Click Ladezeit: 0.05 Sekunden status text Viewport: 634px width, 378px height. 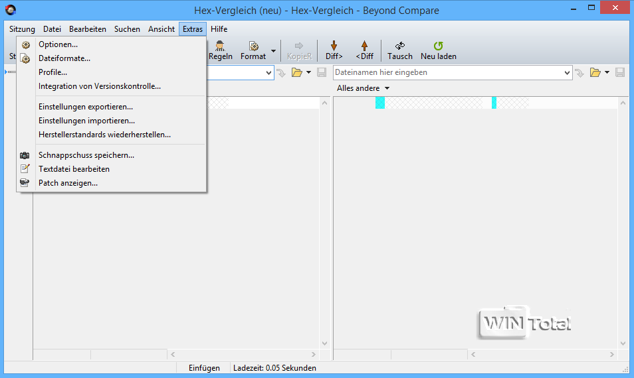coord(274,368)
